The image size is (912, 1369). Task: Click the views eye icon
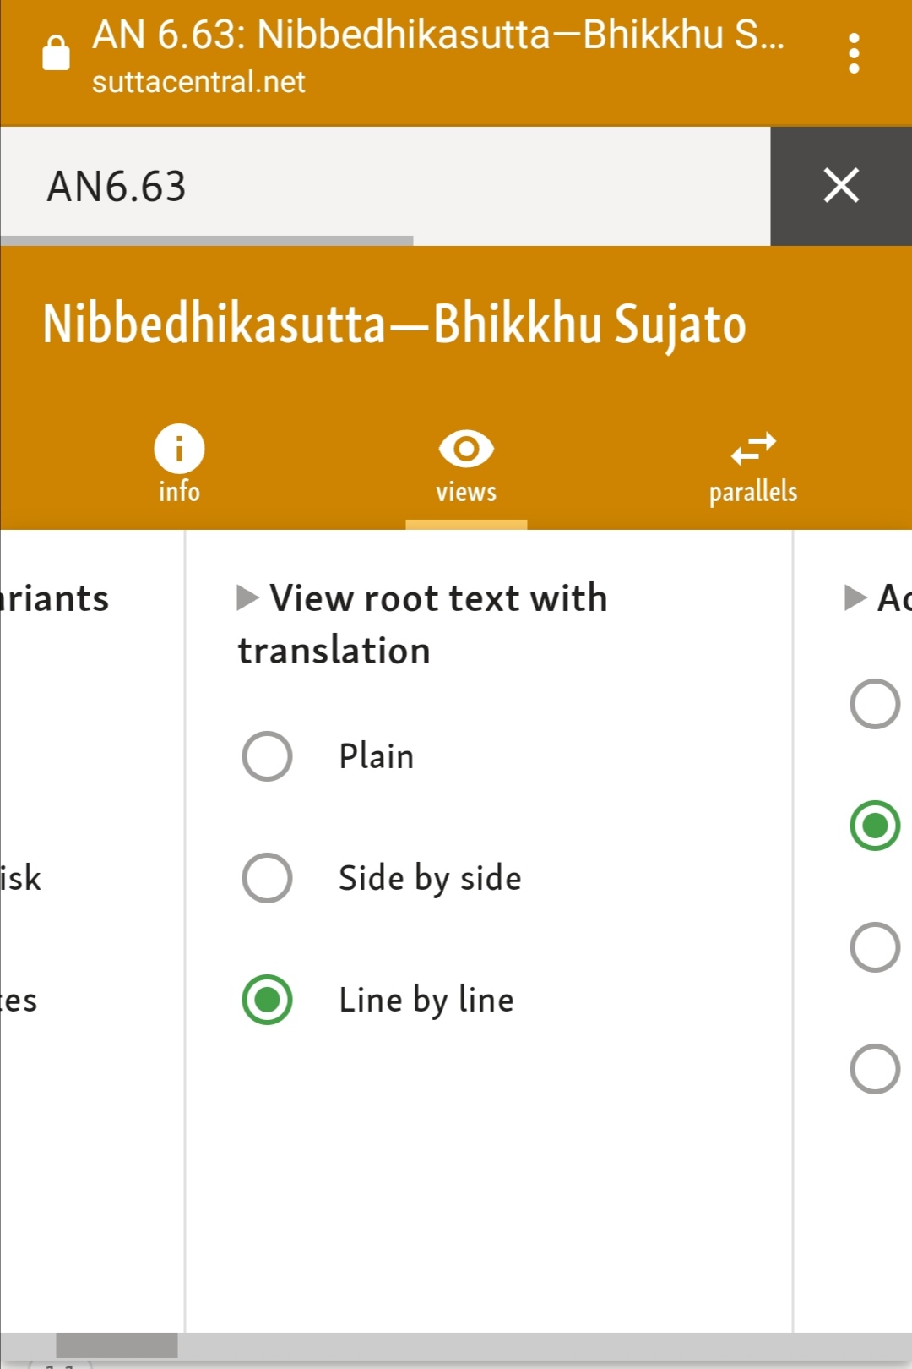[466, 448]
